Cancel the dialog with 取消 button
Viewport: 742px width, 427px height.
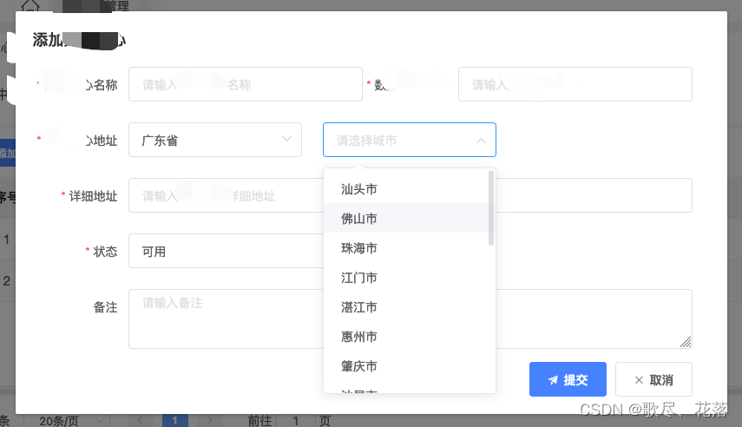coord(653,379)
